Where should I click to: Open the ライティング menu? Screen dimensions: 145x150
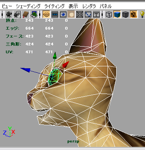[x=55, y=6]
